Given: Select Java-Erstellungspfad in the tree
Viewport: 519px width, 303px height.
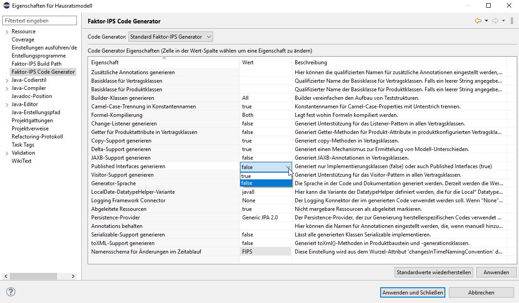Looking at the screenshot, I should pos(36,112).
